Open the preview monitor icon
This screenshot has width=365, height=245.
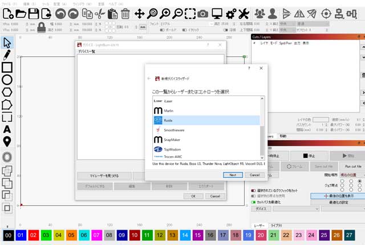(x=217, y=14)
